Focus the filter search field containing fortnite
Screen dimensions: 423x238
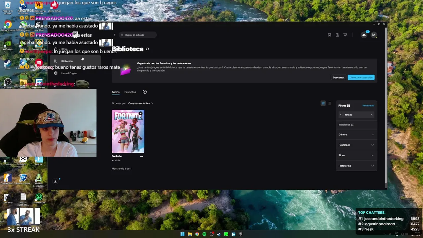356,115
